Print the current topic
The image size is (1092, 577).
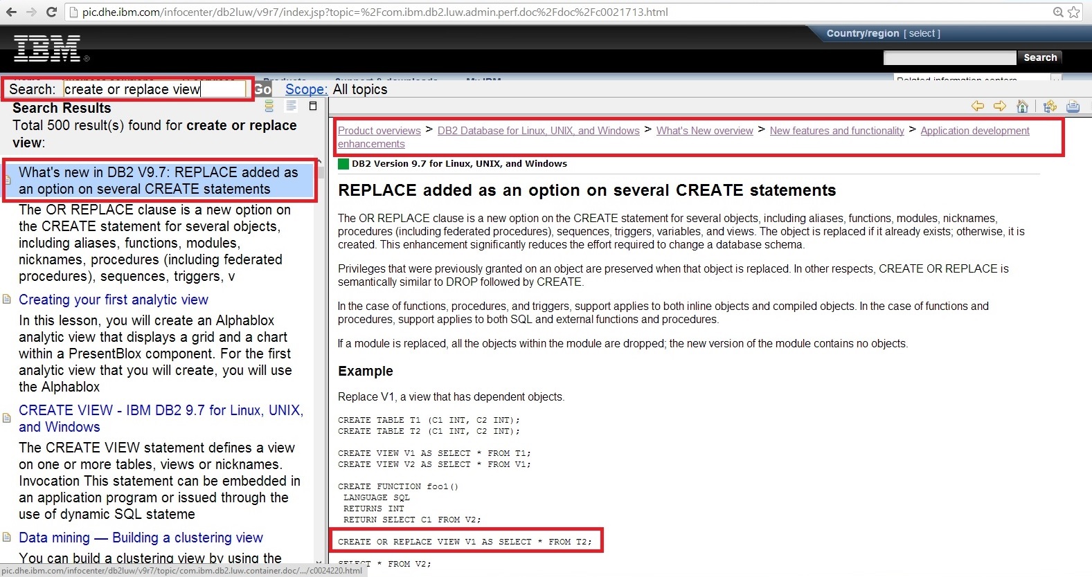pyautogui.click(x=1073, y=106)
